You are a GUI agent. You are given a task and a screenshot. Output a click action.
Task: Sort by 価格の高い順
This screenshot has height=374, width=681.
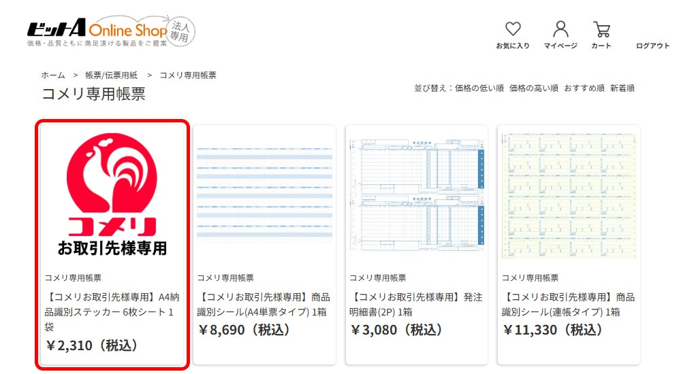[534, 88]
